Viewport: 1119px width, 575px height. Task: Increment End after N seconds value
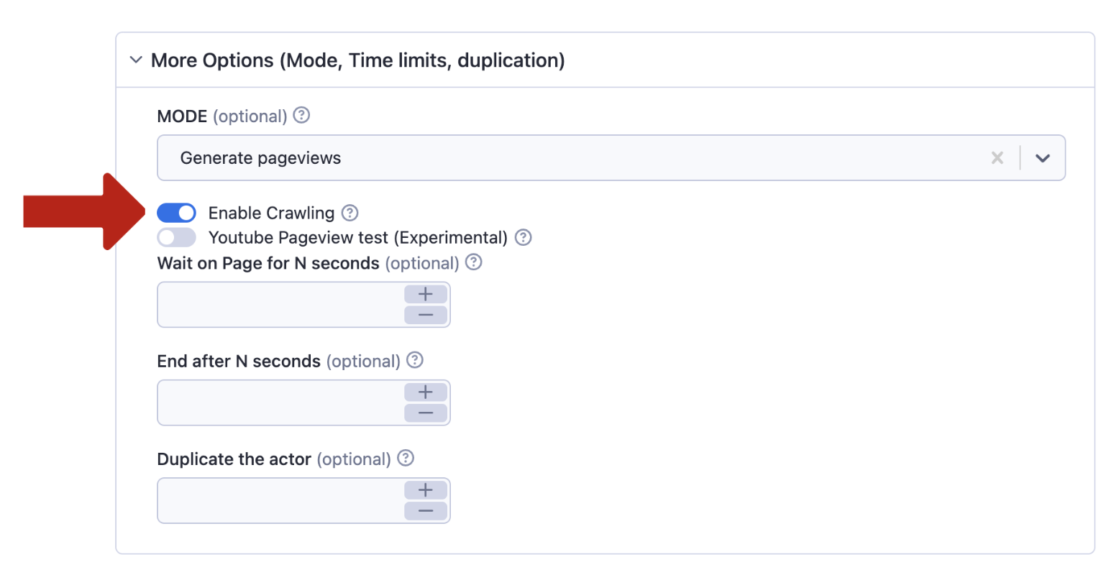pyautogui.click(x=426, y=392)
